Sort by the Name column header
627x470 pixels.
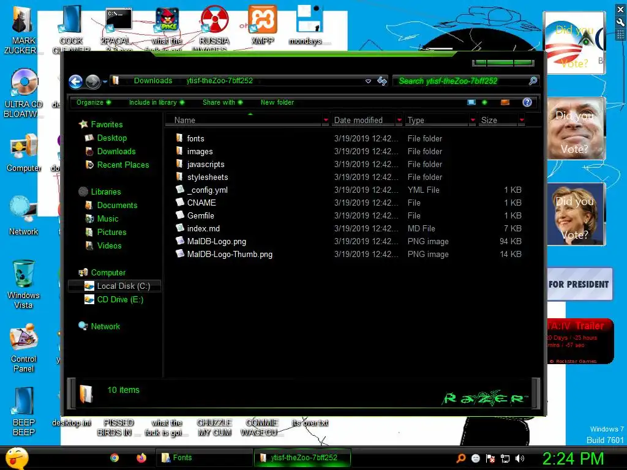click(x=244, y=121)
